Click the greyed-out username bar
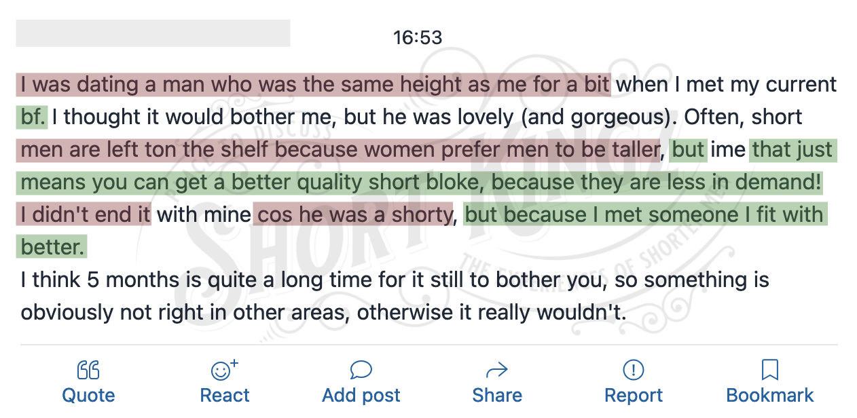Viewport: 857px width, 418px height. (x=153, y=33)
